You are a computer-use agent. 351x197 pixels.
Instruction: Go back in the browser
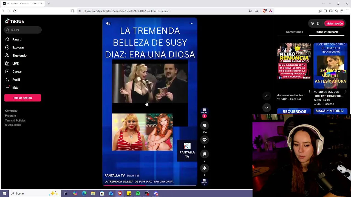pyautogui.click(x=3, y=11)
